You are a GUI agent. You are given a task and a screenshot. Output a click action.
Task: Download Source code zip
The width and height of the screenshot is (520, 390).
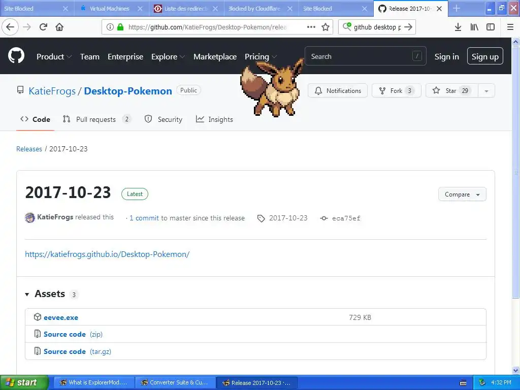tap(73, 334)
